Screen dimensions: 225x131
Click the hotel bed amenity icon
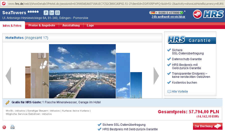(52, 13)
